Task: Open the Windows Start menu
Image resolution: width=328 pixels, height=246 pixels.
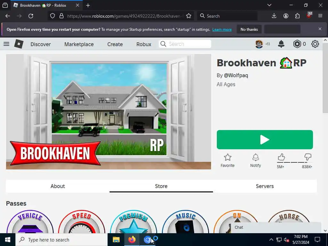Action: click(8, 240)
